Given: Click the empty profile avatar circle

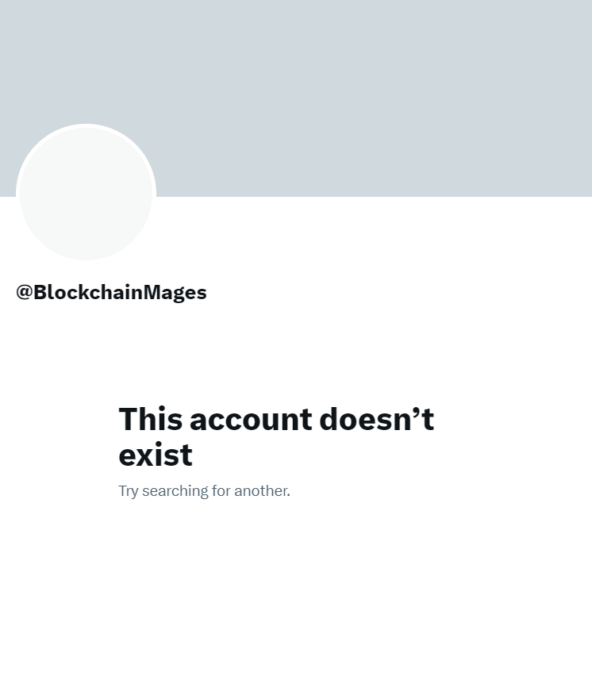Looking at the screenshot, I should (x=86, y=192).
